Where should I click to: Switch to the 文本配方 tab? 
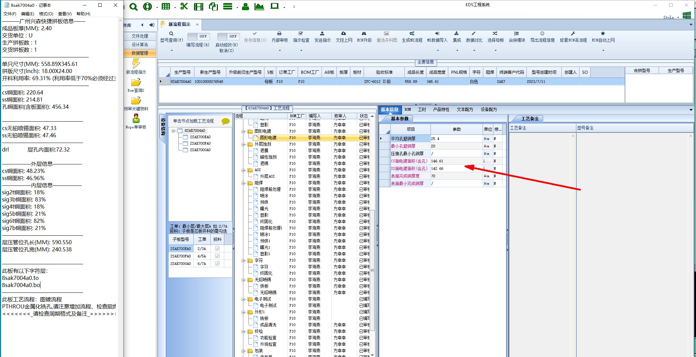(x=465, y=109)
